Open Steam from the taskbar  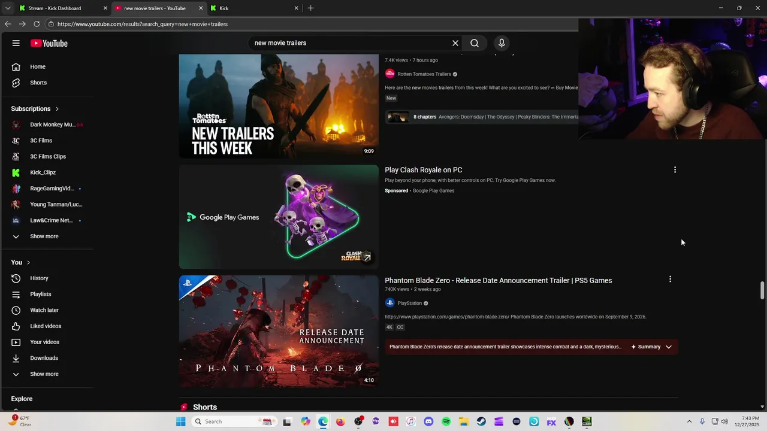point(481,421)
